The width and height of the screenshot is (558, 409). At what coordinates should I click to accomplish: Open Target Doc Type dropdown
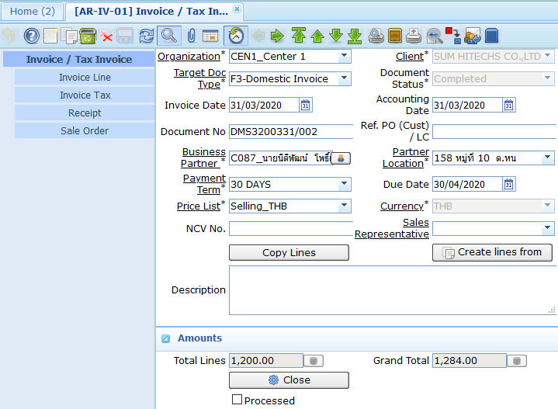pos(344,78)
